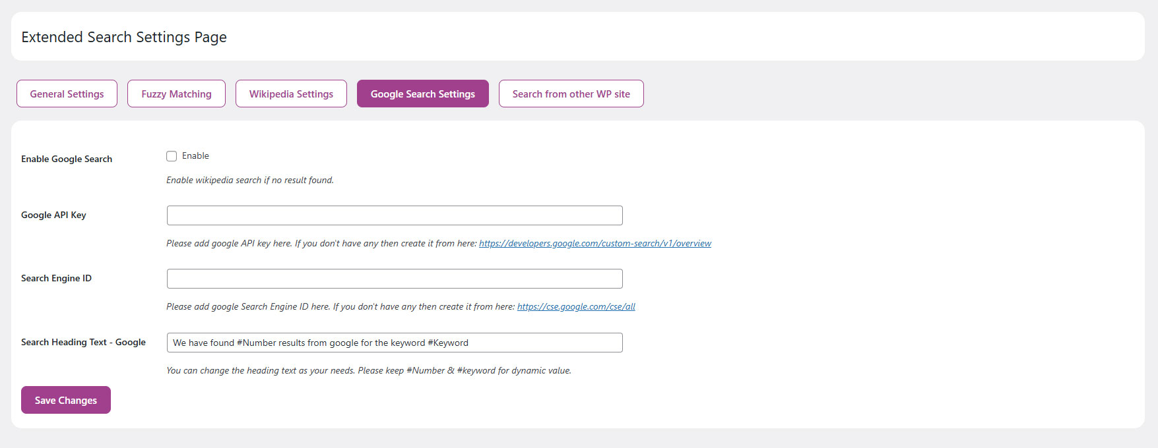Screen dimensions: 1158x448
Task: Click the 'You can change the heading' hint
Action: tap(368, 371)
